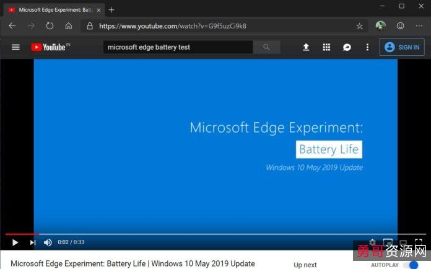Click the video frame to play

click(x=215, y=146)
